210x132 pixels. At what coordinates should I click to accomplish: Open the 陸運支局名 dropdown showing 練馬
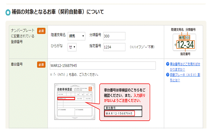point(76,36)
